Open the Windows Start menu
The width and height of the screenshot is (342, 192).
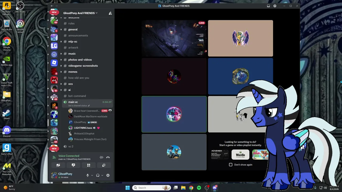coord(127,188)
